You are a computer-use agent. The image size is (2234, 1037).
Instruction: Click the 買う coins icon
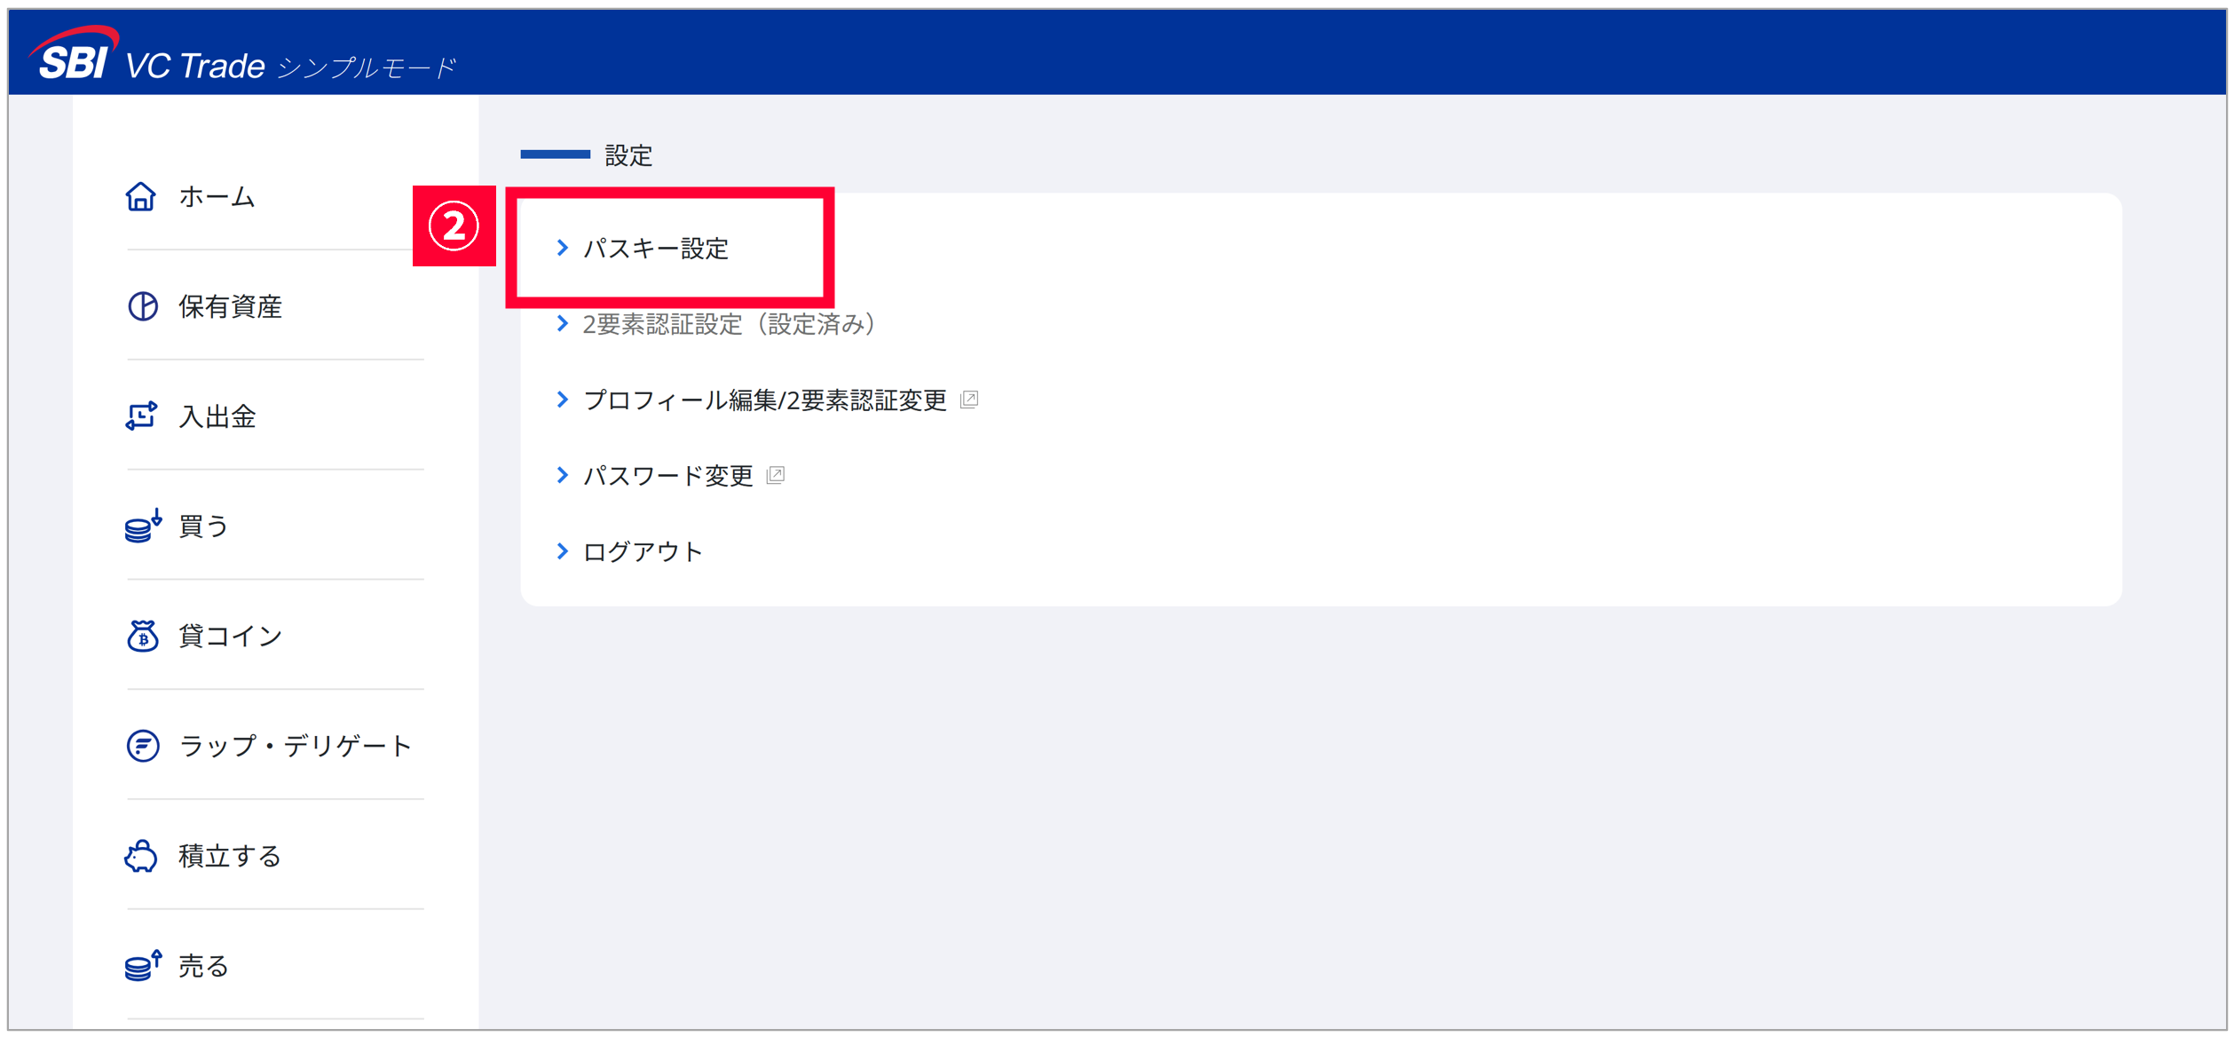[142, 526]
